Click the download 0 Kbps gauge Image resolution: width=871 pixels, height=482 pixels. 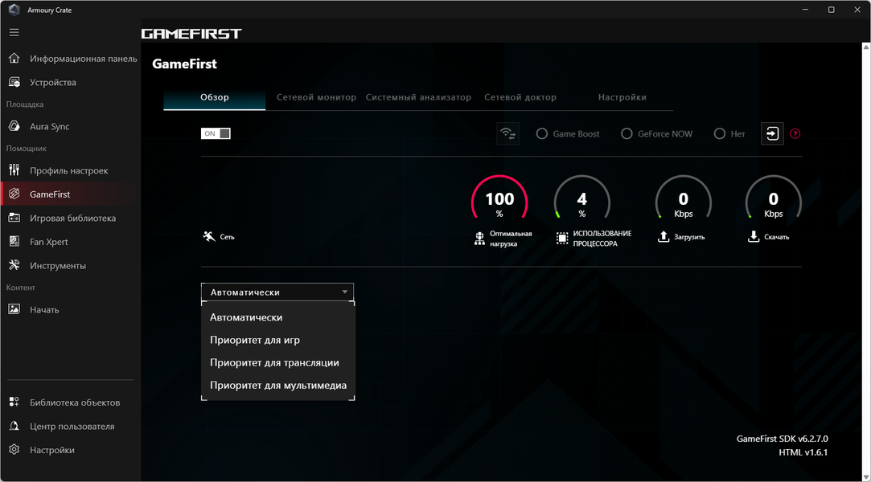click(x=773, y=198)
